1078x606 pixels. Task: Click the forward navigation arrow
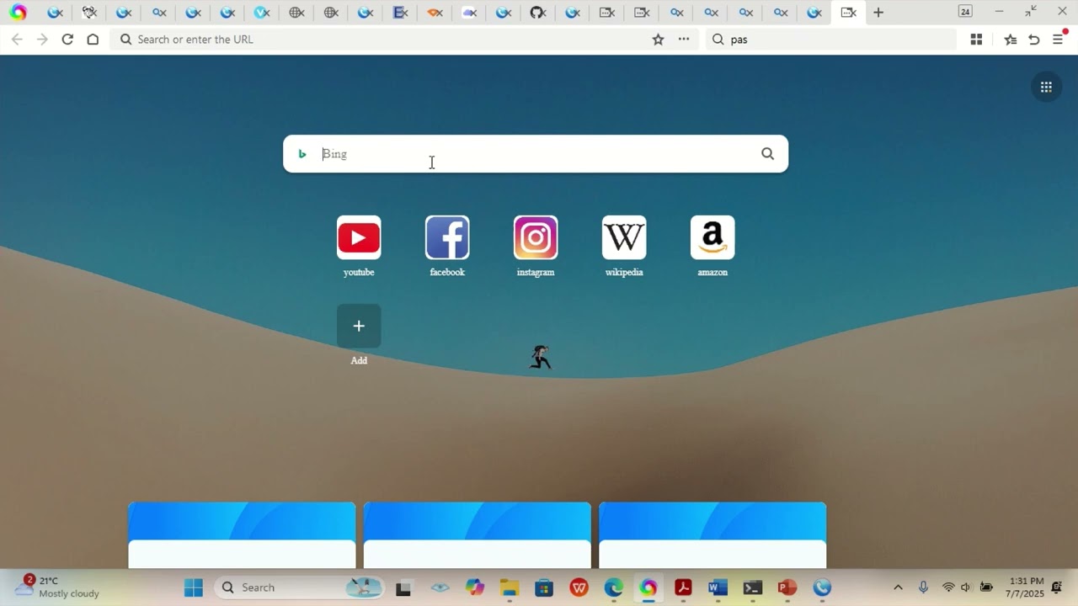click(42, 40)
